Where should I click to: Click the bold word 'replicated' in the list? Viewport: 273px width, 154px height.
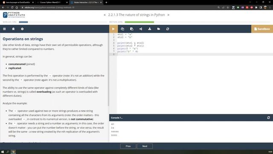tap(15, 68)
